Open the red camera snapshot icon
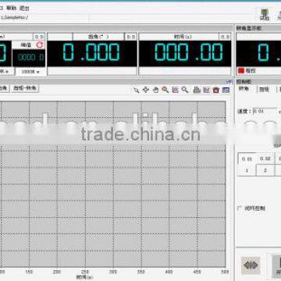 tap(216, 90)
